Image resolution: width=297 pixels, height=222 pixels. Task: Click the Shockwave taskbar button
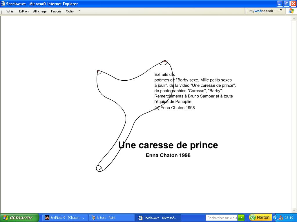[158, 218]
